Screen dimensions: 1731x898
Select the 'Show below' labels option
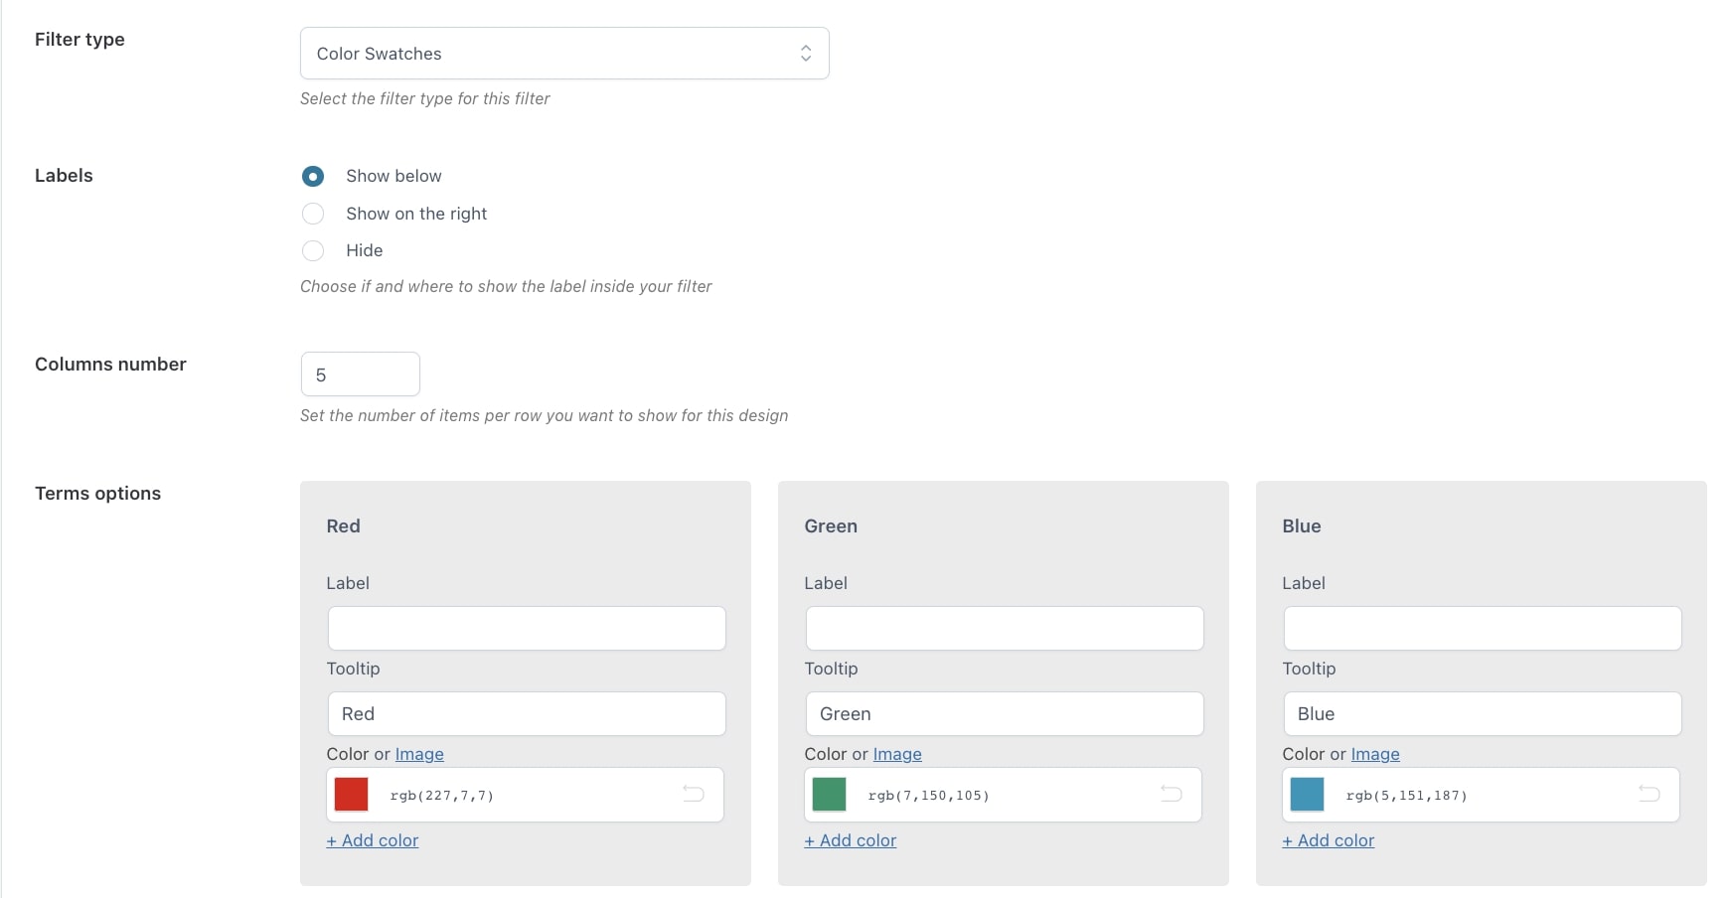click(313, 177)
